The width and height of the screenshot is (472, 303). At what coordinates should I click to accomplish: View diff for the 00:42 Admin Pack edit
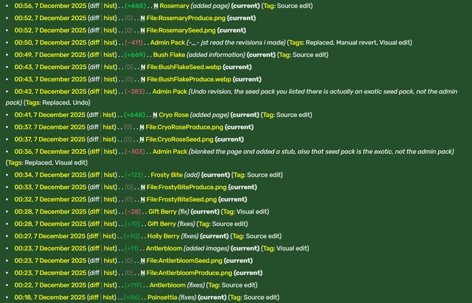tap(94, 91)
